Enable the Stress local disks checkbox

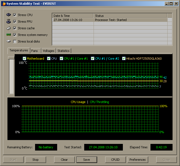pos(15,41)
